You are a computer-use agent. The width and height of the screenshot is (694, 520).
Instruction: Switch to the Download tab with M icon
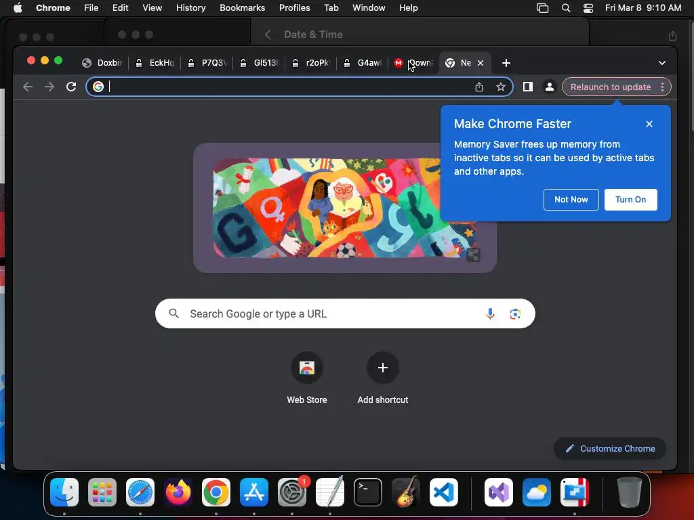414,63
